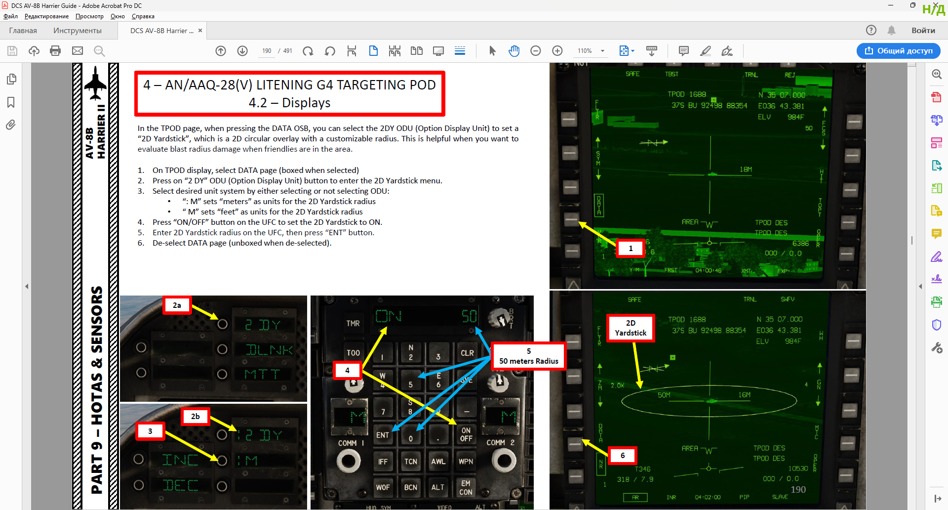Click the Войти sign-in button
Image resolution: width=948 pixels, height=510 pixels.
tap(923, 31)
